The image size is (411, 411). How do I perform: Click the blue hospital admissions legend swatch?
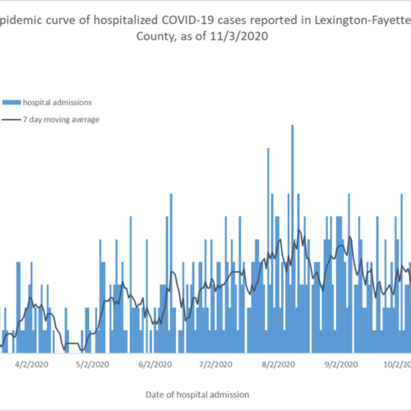12,103
